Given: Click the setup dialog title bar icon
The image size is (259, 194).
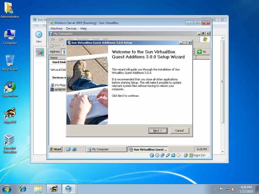Looking at the screenshot, I should pos(69,43).
